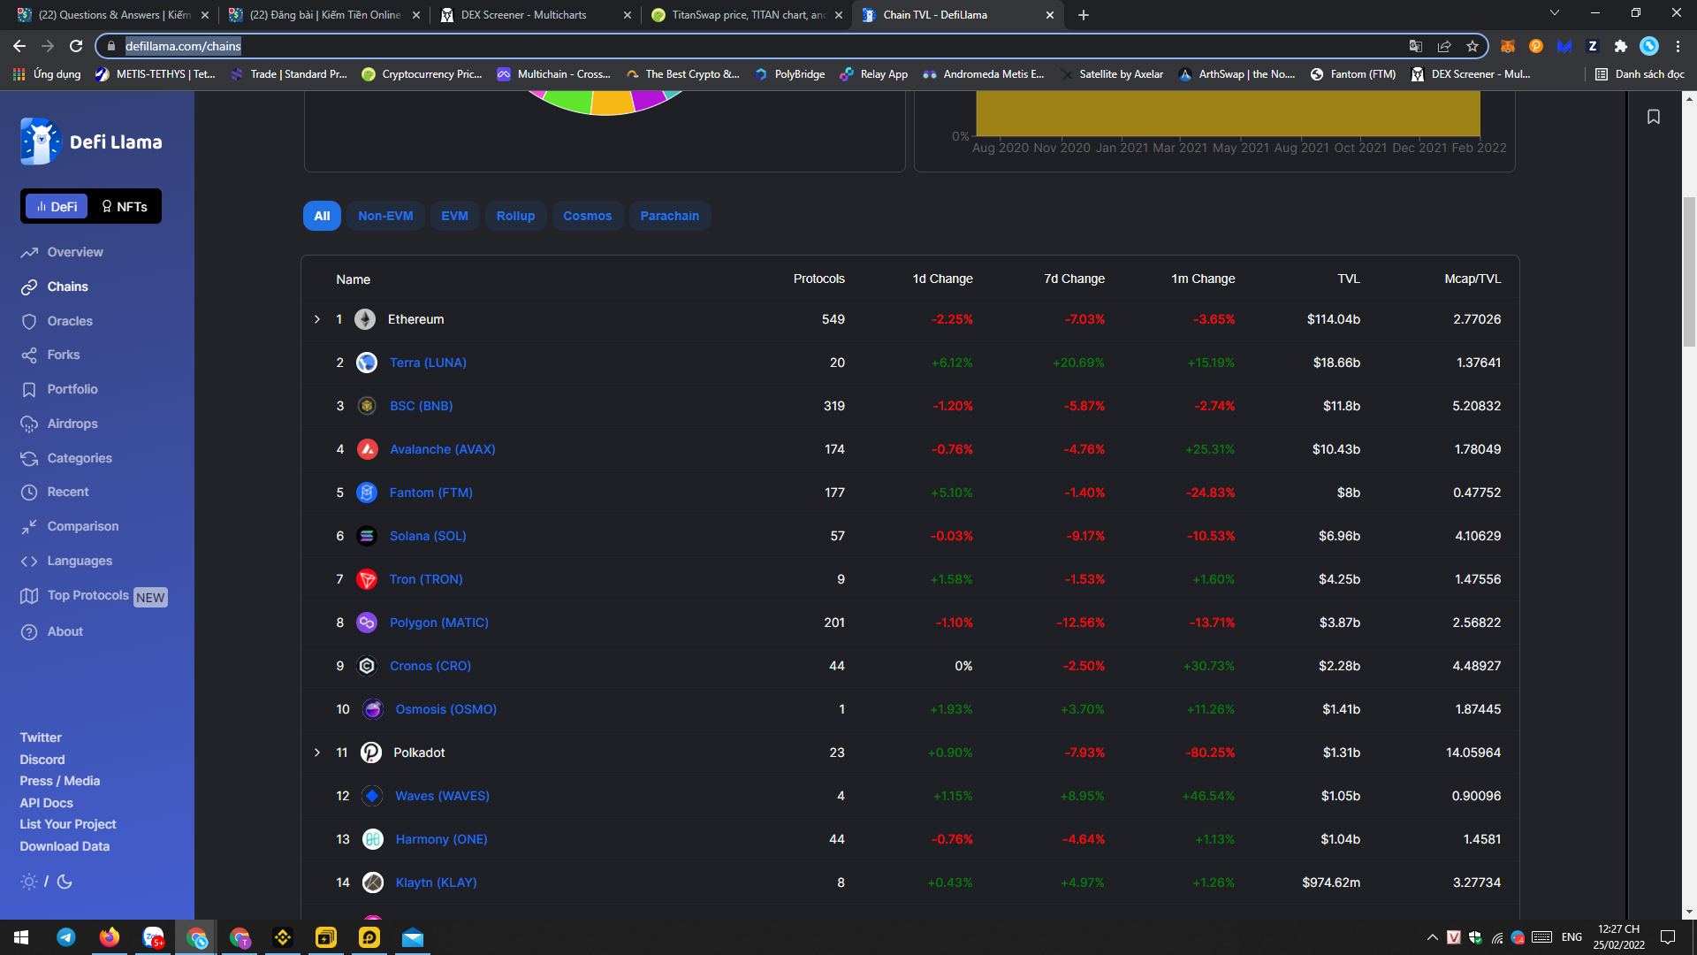Click the Ethereum chain logo icon

[x=365, y=319]
